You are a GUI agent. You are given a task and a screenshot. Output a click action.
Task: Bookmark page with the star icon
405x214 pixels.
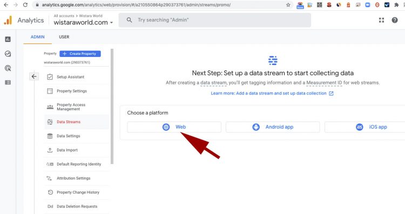coord(288,5)
